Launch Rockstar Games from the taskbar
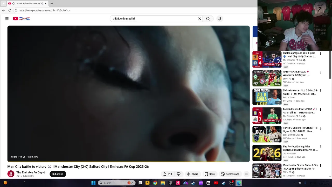This screenshot has width=332, height=187. pyautogui.click(x=148, y=183)
